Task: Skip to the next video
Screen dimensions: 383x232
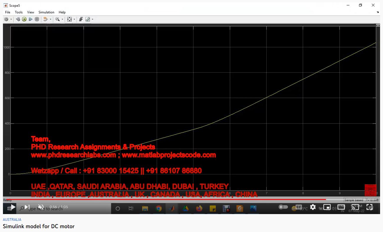Action: click(x=27, y=207)
